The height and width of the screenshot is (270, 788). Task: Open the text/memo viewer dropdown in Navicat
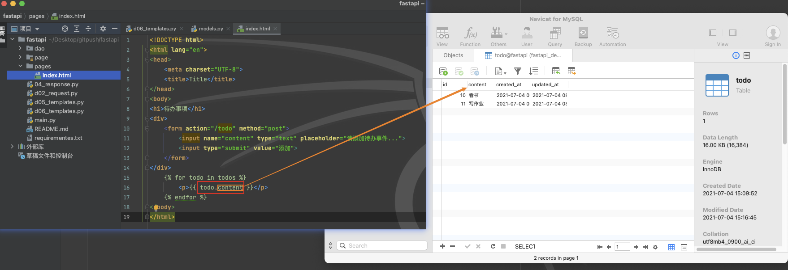click(500, 71)
